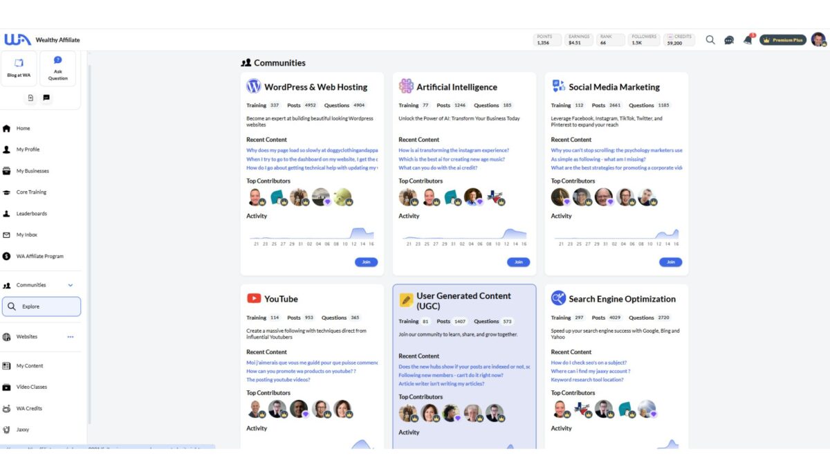
Task: Click the Websites globe icon
Action: pos(7,337)
